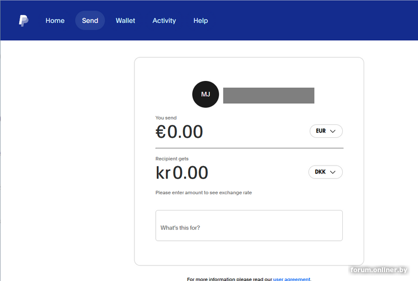418x281 pixels.
Task: Open the user agreement link
Action: point(292,279)
